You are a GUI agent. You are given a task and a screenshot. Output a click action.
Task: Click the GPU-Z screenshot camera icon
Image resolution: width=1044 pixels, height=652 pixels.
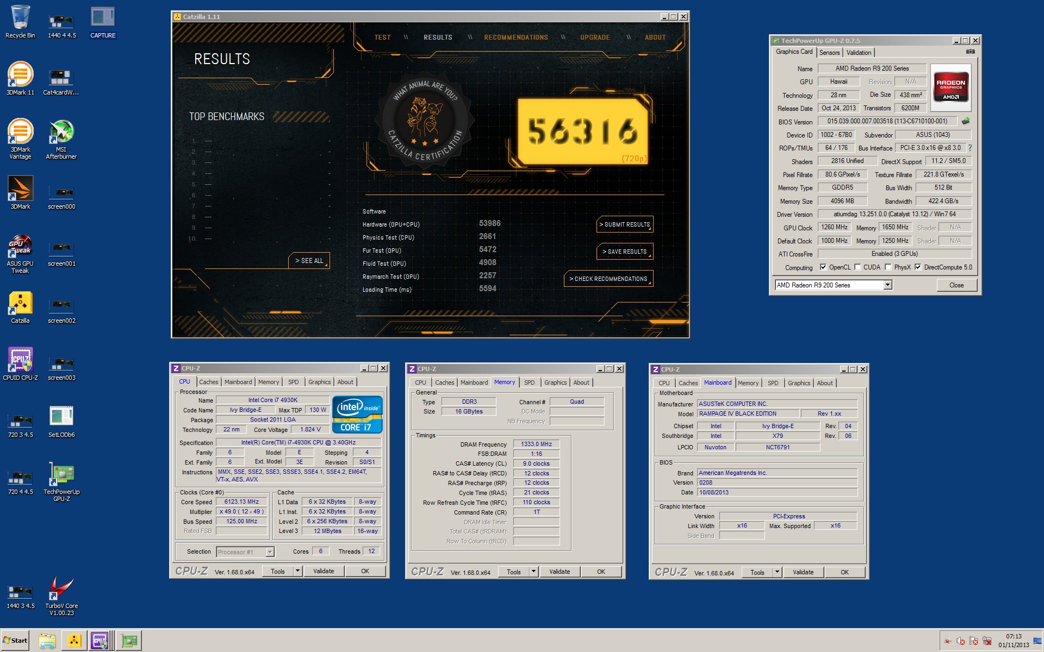(970, 52)
